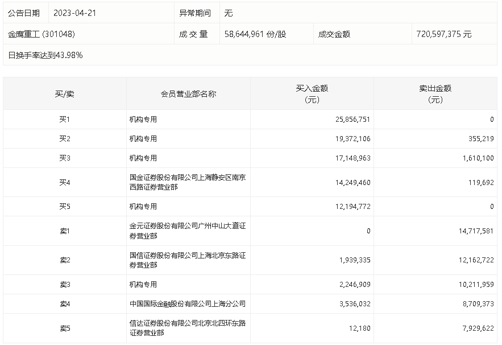
Task: Click 国金证券股份有限公司上海静安区南京西路证券营业部
Action: 188,182
